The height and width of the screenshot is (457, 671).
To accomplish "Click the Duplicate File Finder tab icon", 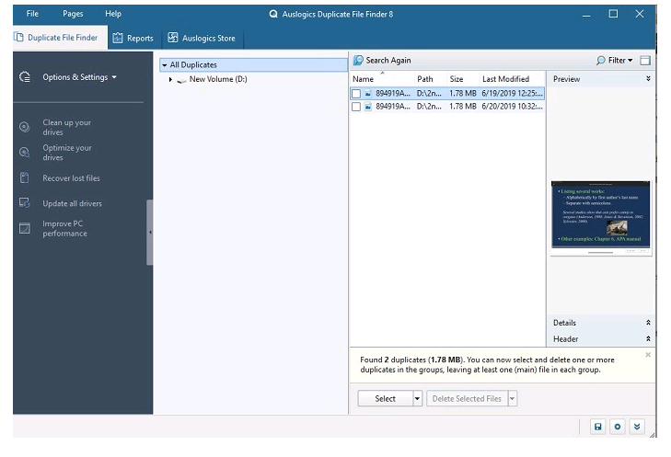I will coord(18,37).
